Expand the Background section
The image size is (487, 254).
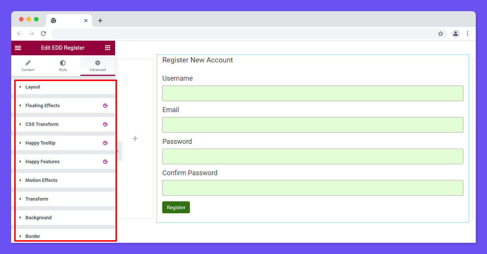38,217
